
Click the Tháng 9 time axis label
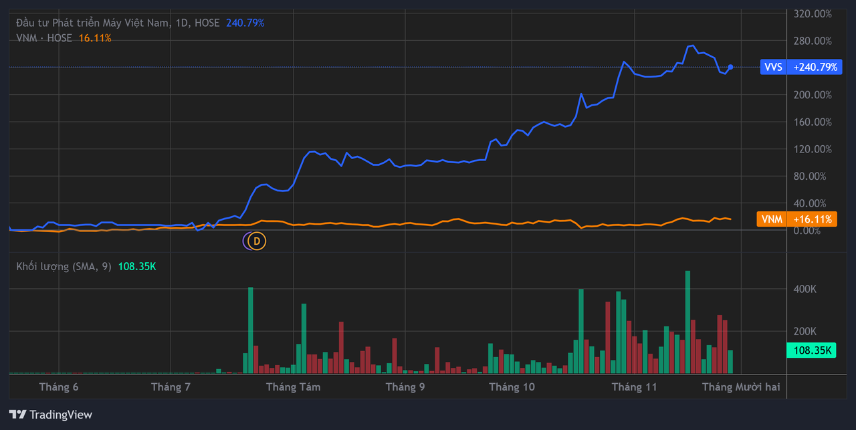click(405, 387)
